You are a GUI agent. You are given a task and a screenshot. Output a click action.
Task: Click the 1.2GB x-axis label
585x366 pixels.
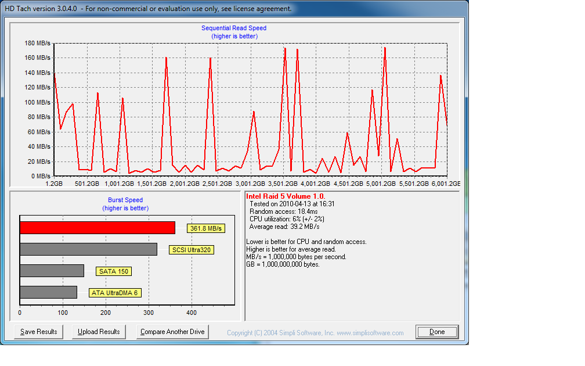(x=54, y=184)
